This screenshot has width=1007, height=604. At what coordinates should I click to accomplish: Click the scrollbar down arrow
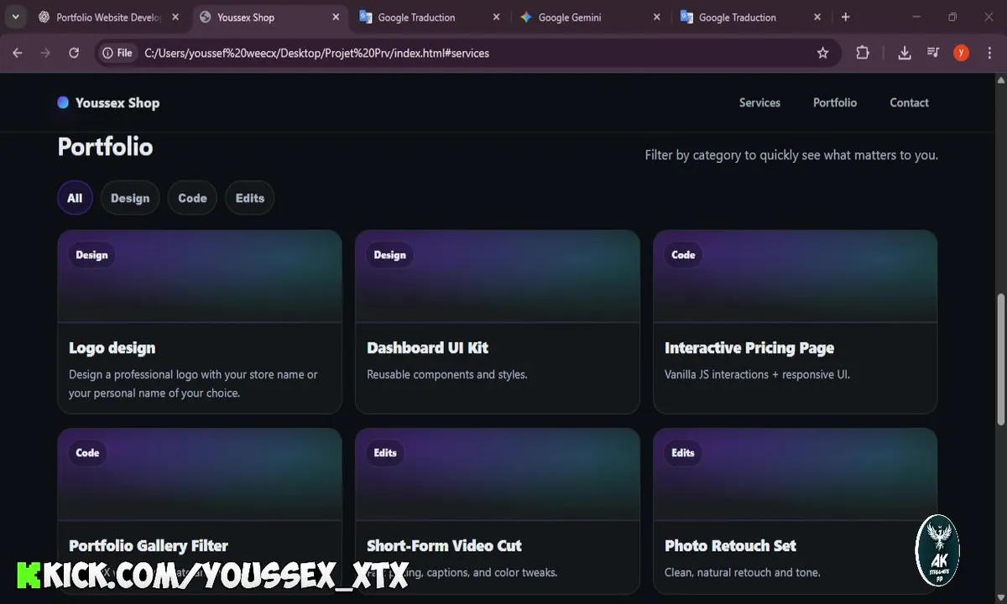[x=1000, y=596]
